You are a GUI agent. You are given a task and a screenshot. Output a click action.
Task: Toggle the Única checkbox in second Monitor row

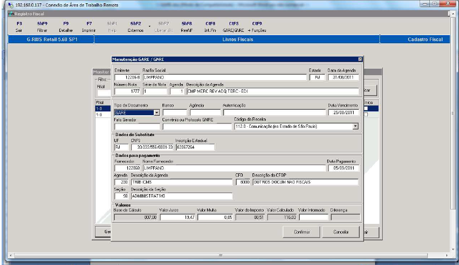(x=366, y=114)
